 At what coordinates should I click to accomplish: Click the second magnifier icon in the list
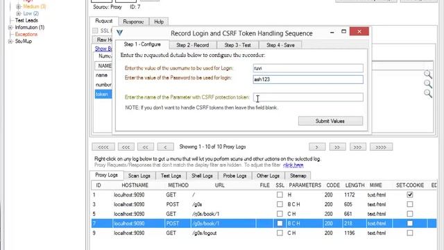(x=428, y=84)
